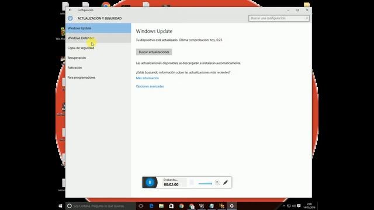The height and width of the screenshot is (210, 374).
Task: Open the Opciones avanzadas link
Action: (x=150, y=86)
